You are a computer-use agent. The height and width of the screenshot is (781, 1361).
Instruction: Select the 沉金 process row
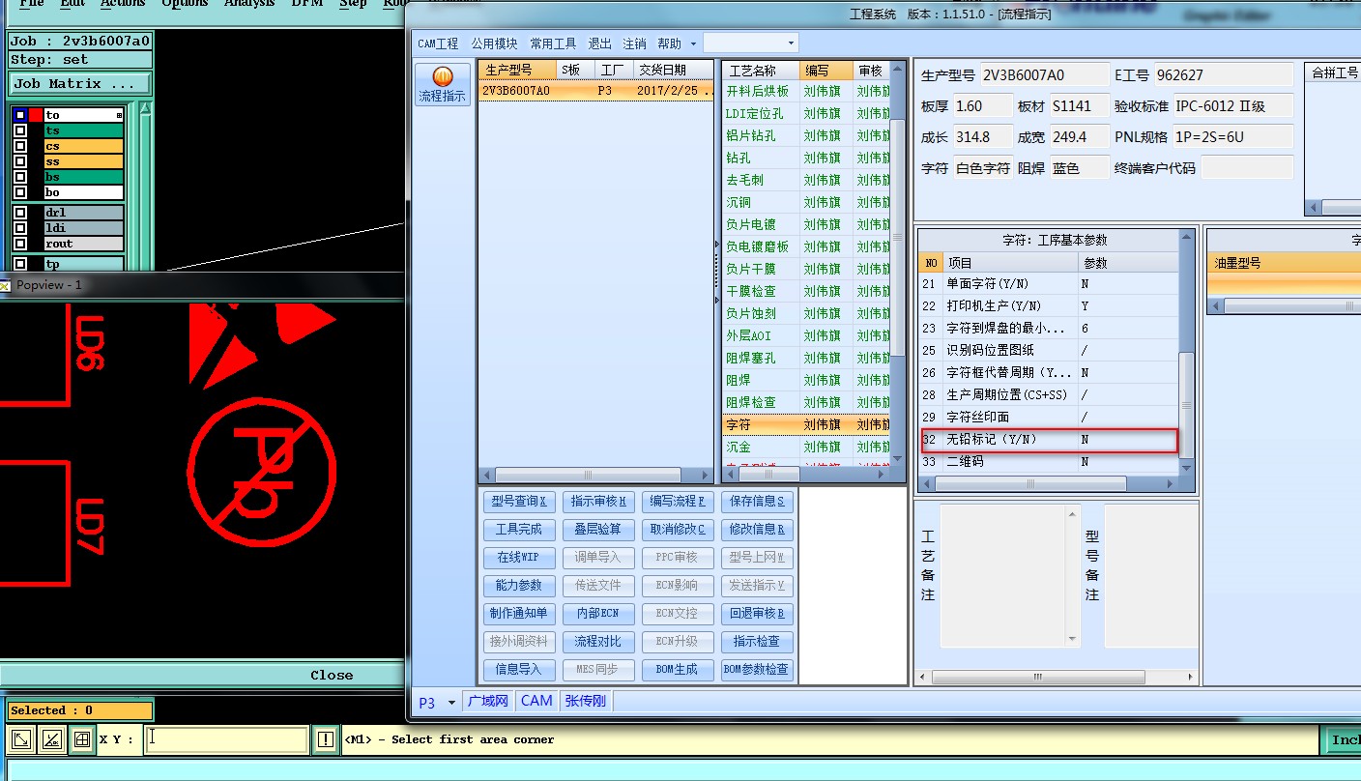click(x=807, y=447)
